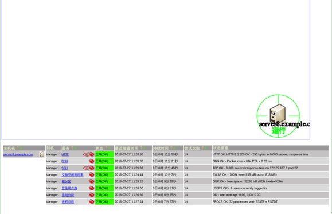The height and width of the screenshot is (214, 332).
Task: Click the green 正常(OK) status cell for HTTP
Action: point(104,154)
